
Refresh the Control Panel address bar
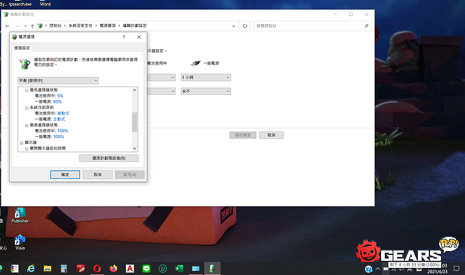click(x=245, y=26)
